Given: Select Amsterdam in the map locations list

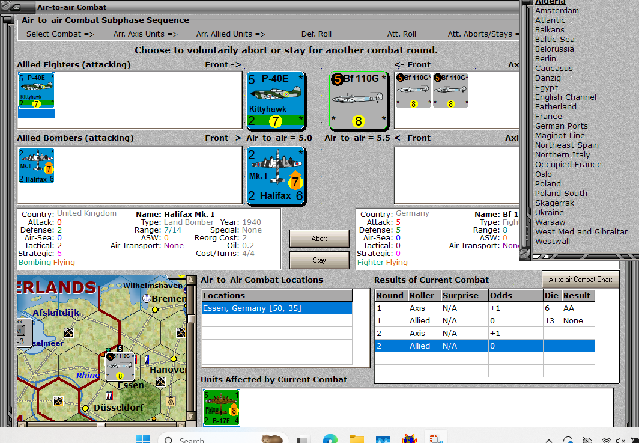Looking at the screenshot, I should coord(557,11).
